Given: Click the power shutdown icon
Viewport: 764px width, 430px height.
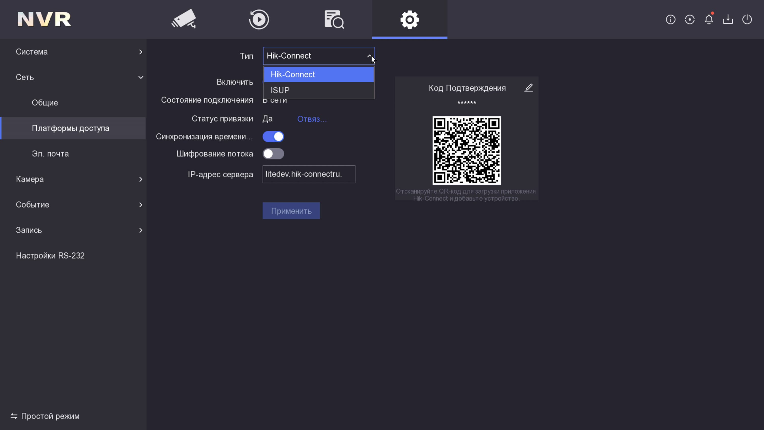Looking at the screenshot, I should click(747, 20).
